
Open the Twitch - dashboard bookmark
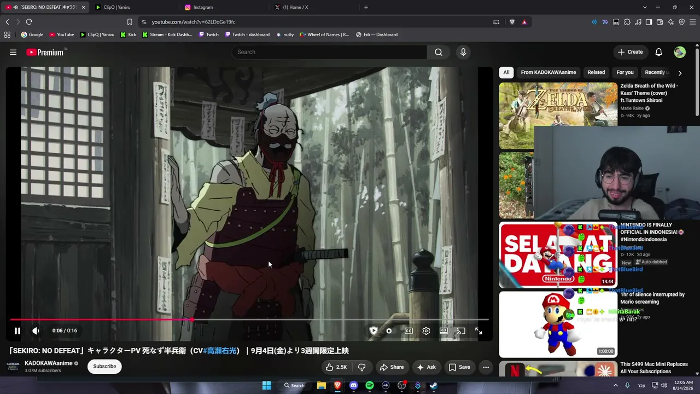(247, 34)
